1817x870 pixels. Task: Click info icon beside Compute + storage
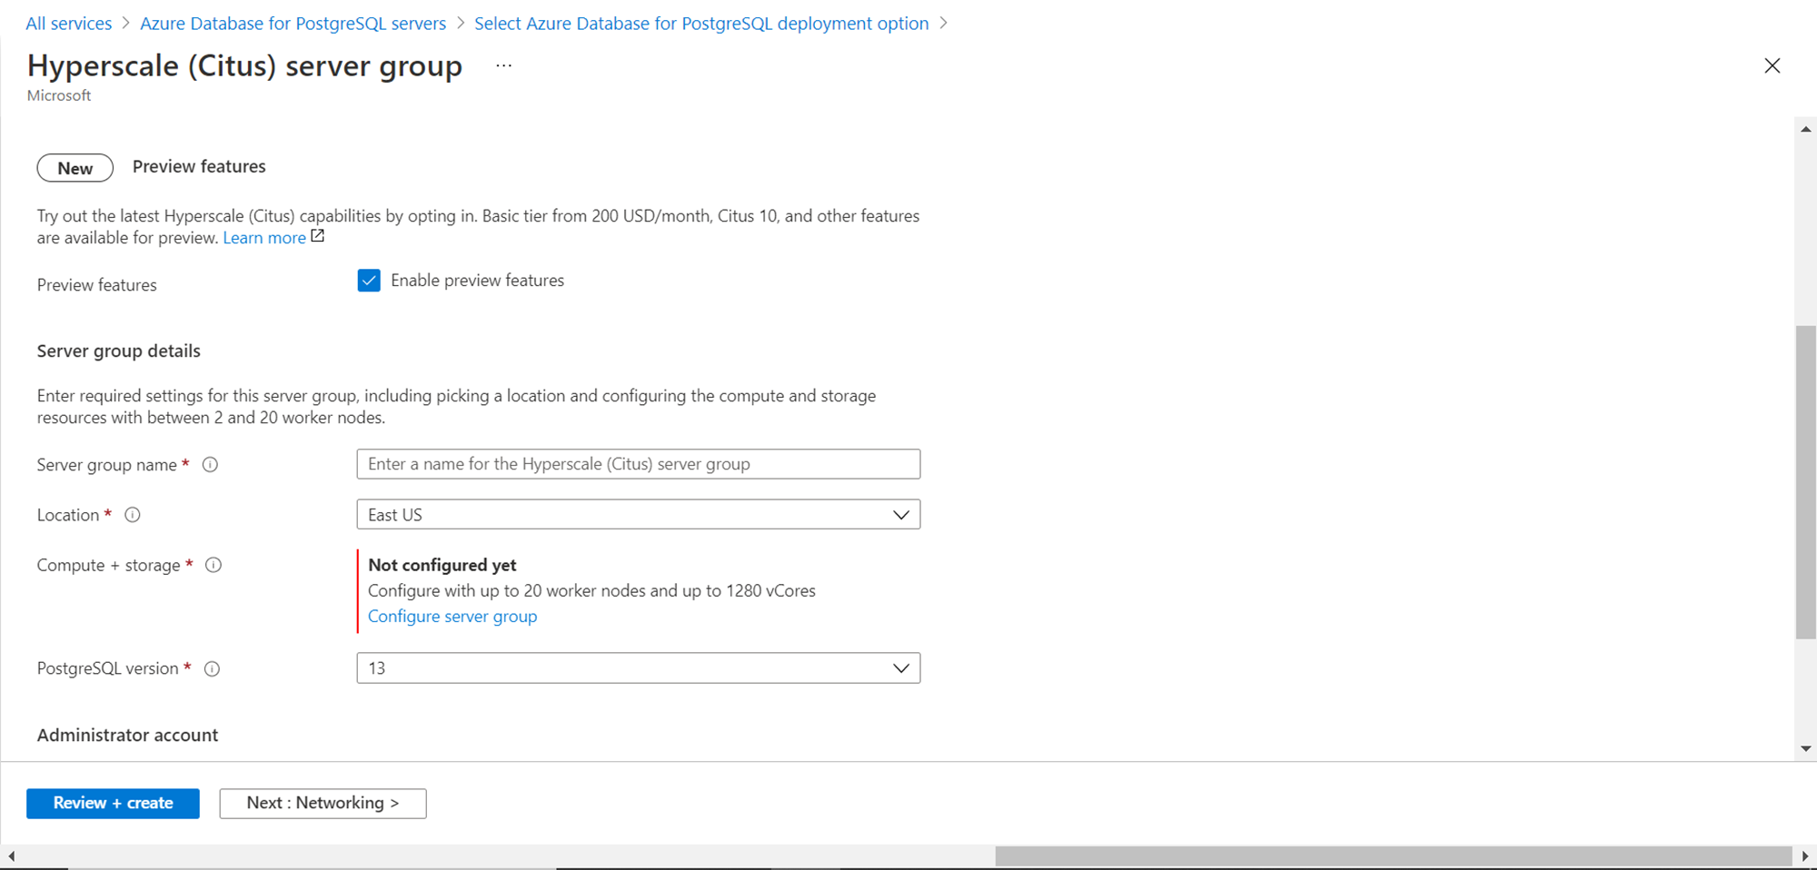click(213, 565)
